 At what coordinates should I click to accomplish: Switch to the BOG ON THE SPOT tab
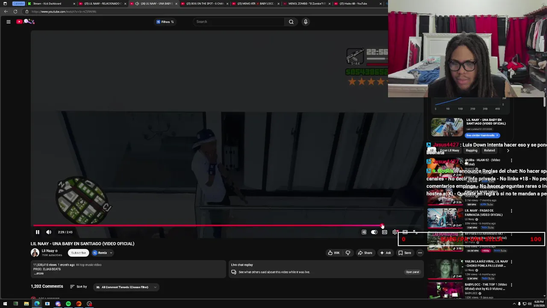205,3
